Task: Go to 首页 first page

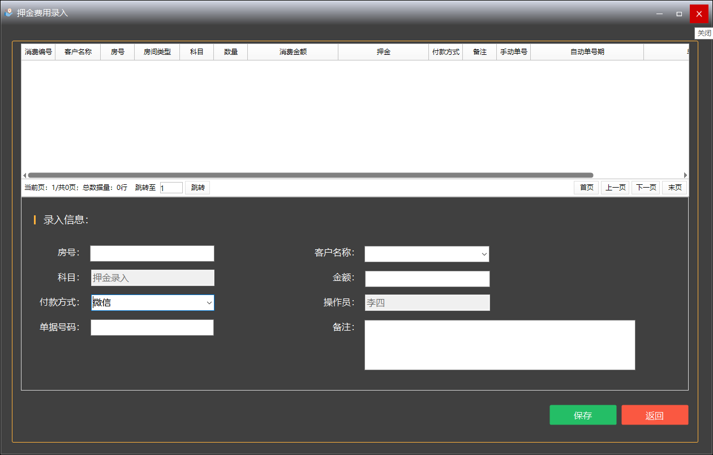Action: coord(586,188)
